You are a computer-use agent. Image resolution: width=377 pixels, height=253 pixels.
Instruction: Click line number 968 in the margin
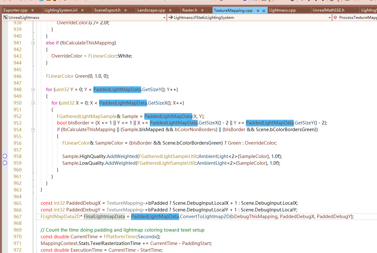pyautogui.click(x=18, y=223)
